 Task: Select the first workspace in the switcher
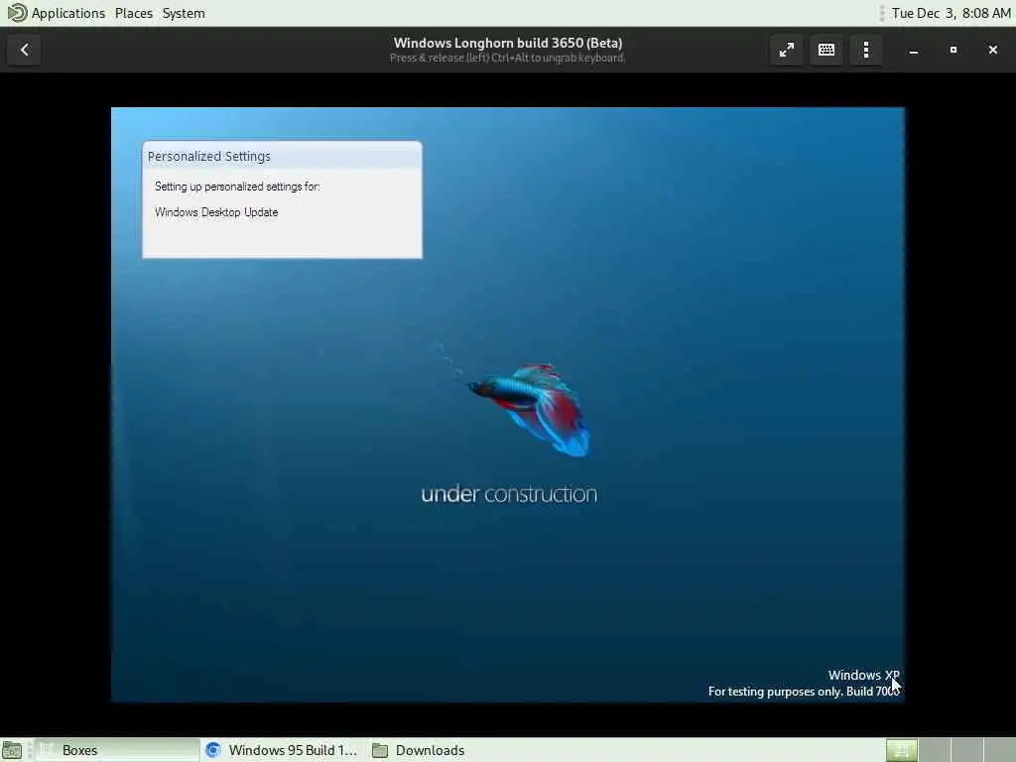[901, 750]
